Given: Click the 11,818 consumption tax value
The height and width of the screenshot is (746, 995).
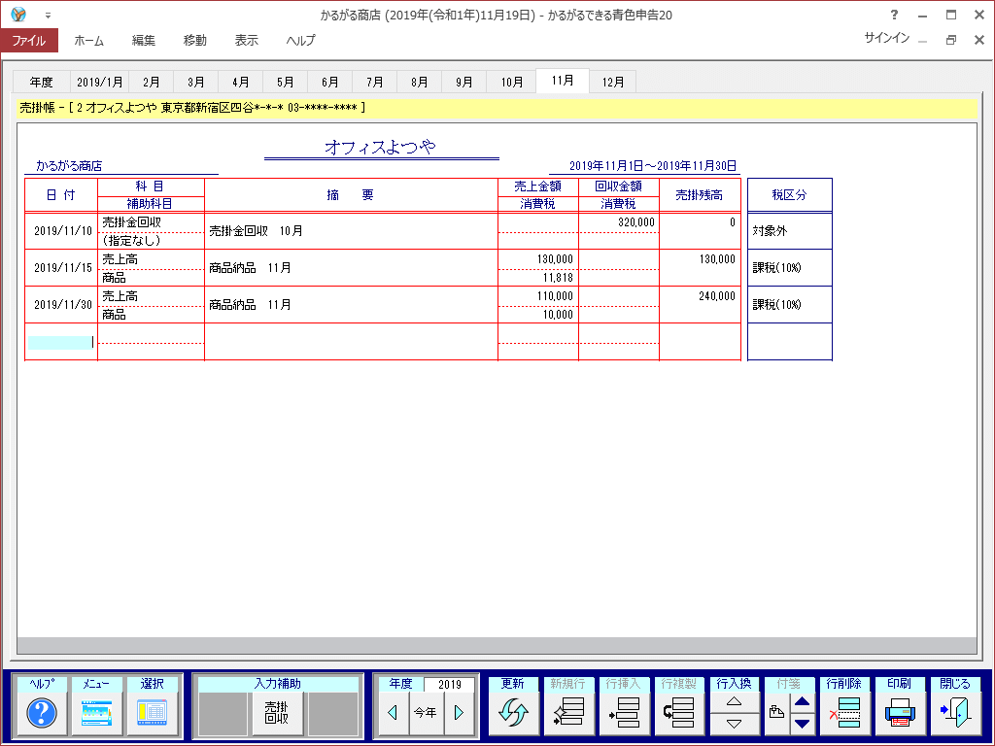Looking at the screenshot, I should (x=558, y=278).
